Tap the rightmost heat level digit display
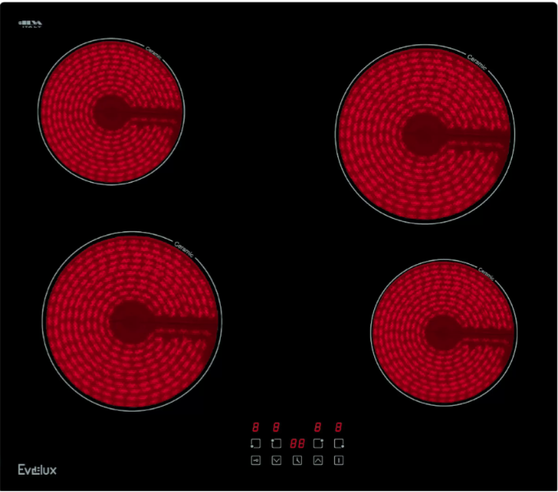Screen dimensions: 558x492 (x=339, y=427)
